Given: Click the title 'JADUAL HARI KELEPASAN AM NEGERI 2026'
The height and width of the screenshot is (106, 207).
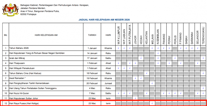Looking at the screenshot, I should 104,20.
